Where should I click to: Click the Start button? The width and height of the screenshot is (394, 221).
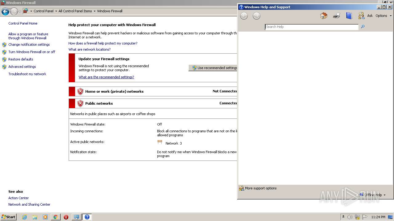click(8, 217)
